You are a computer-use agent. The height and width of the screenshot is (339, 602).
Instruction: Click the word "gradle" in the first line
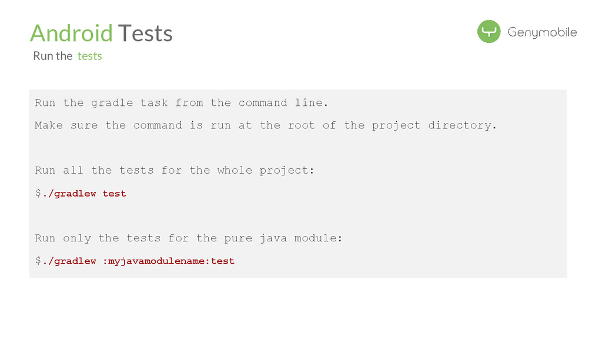click(x=112, y=103)
